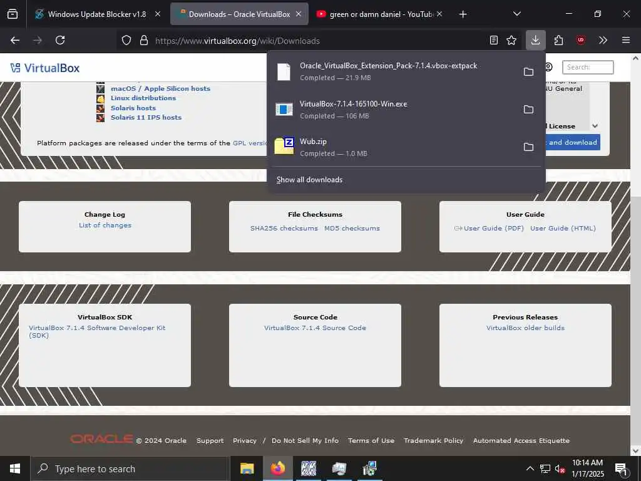The image size is (641, 481).
Task: Open File Explorer from taskbar
Action: coord(247,468)
